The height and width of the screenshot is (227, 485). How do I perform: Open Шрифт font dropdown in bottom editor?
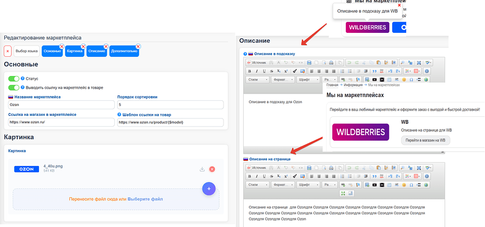[308, 184]
